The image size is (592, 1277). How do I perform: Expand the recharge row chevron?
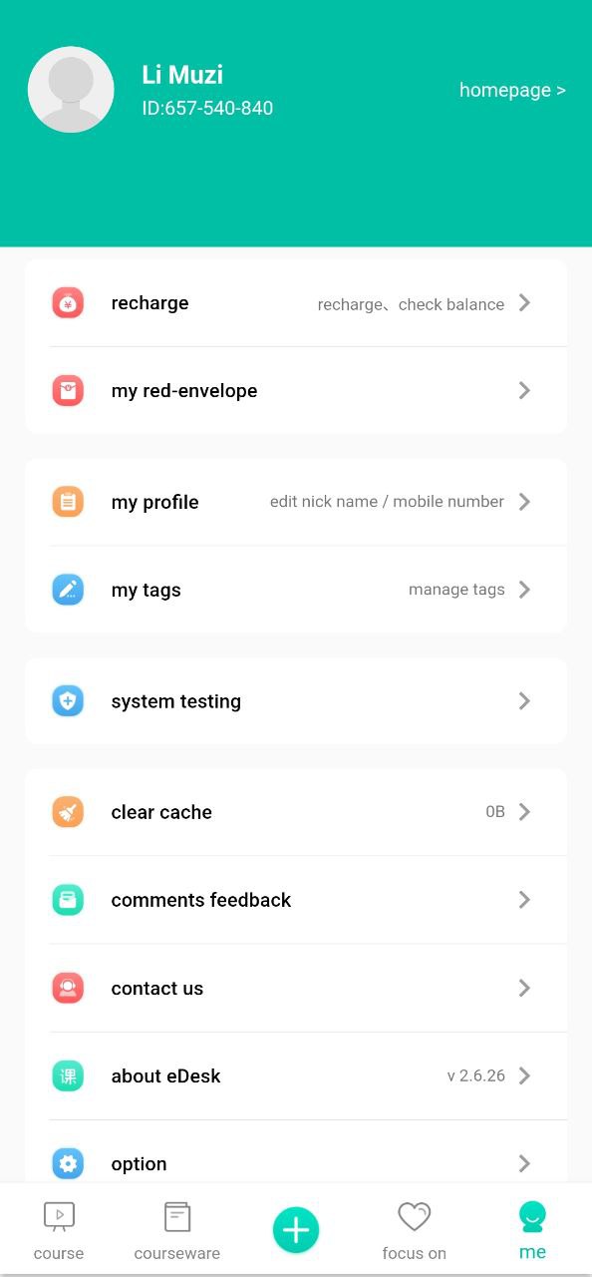525,303
